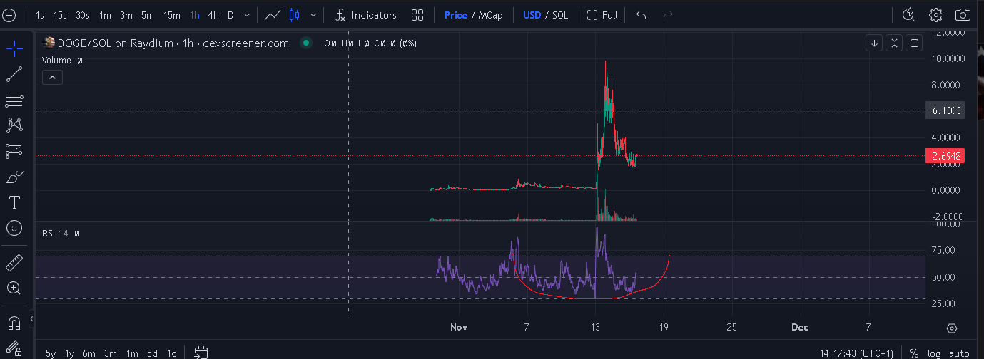This screenshot has height=359, width=984.
Task: Switch to line chart style
Action: coord(273,14)
